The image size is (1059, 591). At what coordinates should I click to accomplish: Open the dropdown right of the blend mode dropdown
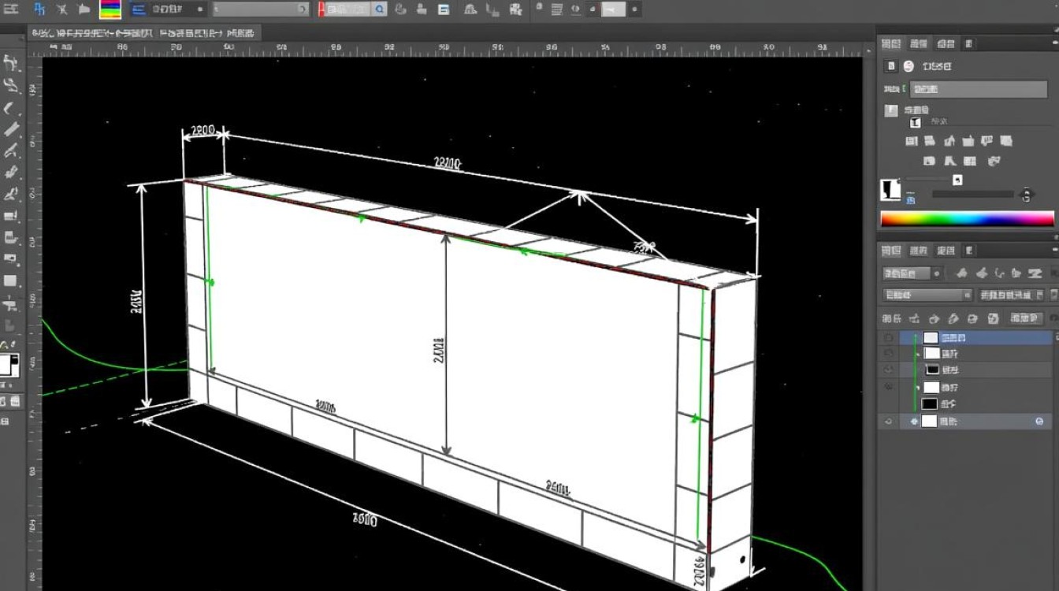point(1012,295)
